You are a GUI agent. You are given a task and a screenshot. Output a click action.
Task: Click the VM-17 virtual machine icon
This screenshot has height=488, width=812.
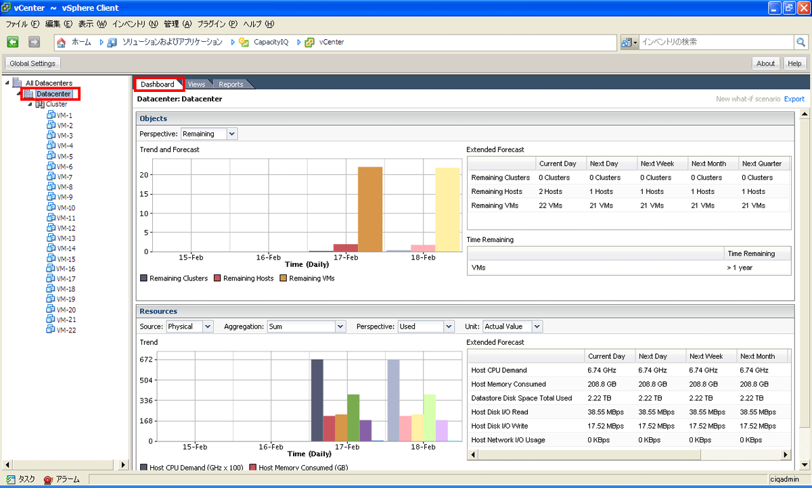51,278
